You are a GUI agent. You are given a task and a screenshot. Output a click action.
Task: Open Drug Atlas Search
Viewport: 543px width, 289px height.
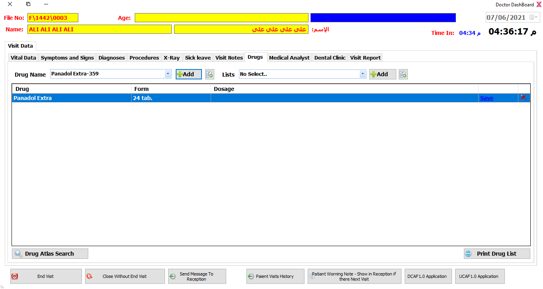click(50, 254)
